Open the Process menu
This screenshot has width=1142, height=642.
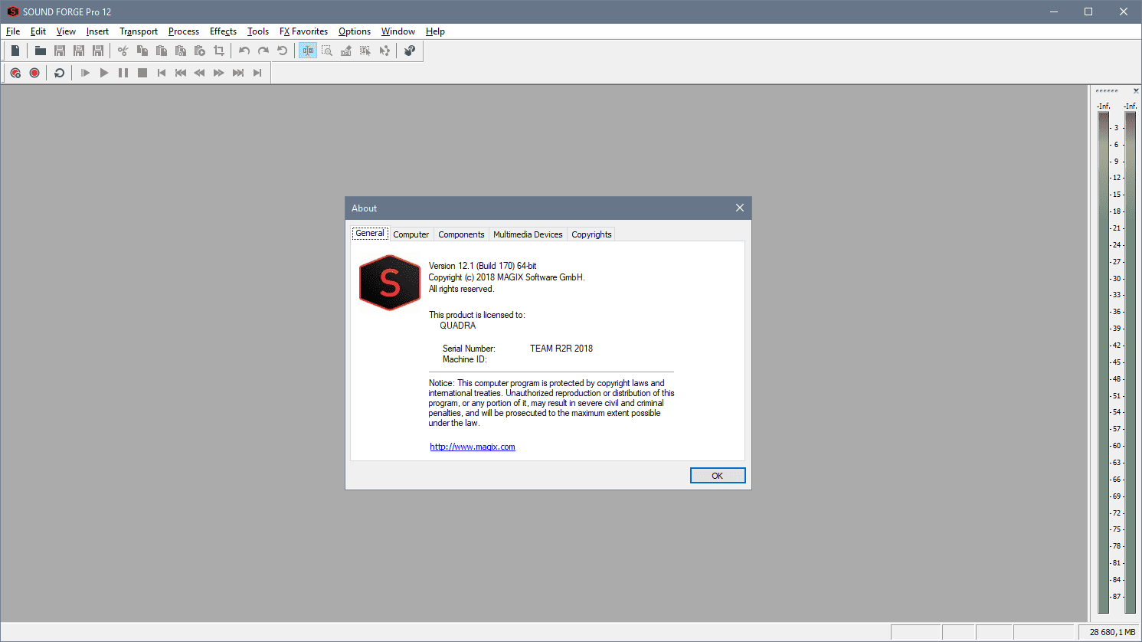coord(184,31)
